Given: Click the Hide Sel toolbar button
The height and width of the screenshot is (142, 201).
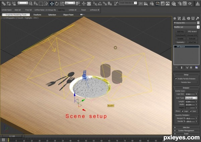Looking at the screenshot, I should 17,10.
